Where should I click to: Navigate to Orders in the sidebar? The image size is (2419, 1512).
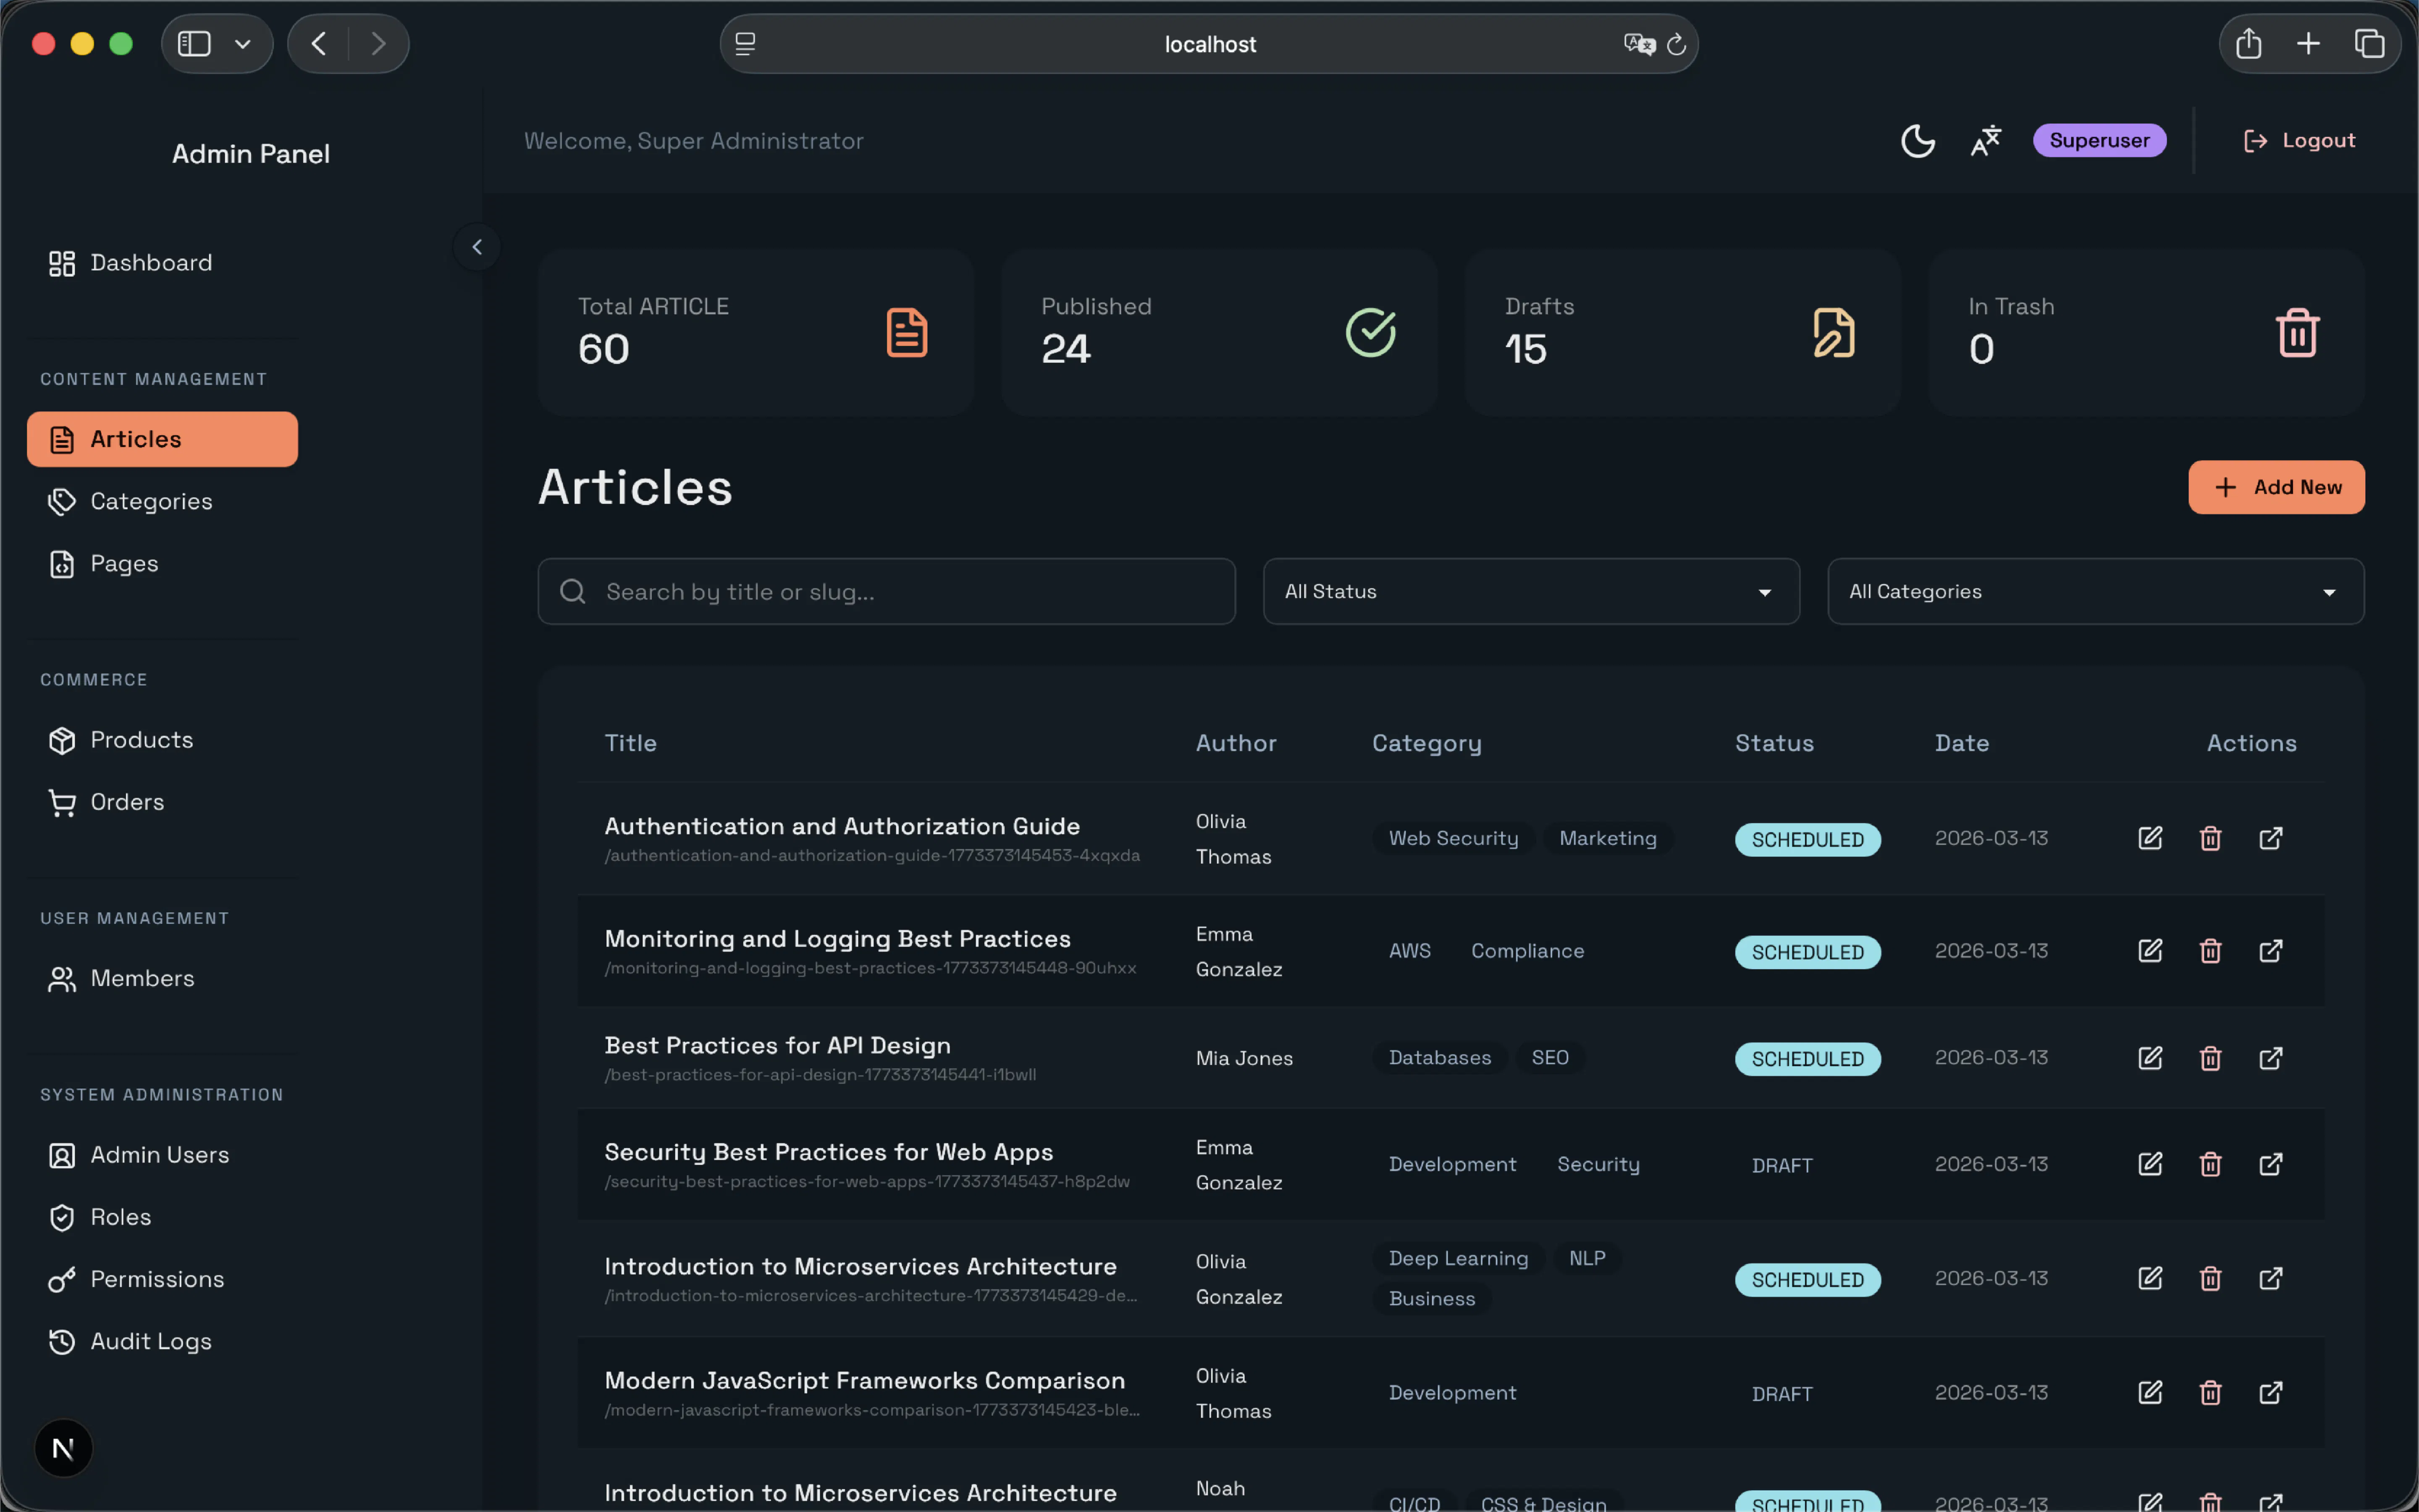coord(162,802)
